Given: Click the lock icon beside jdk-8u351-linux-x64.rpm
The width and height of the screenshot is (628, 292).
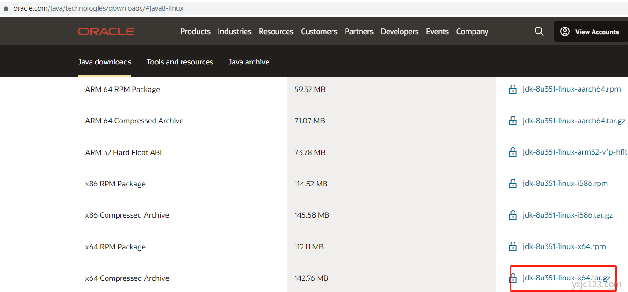Looking at the screenshot, I should click(x=513, y=246).
